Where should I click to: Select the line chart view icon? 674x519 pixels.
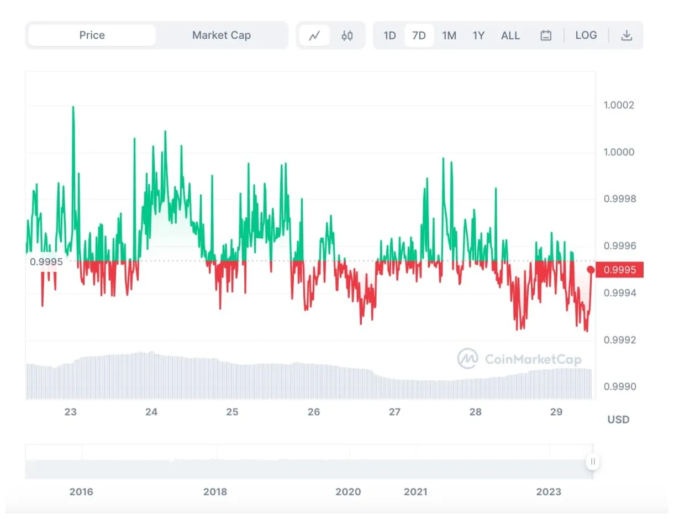coord(315,35)
